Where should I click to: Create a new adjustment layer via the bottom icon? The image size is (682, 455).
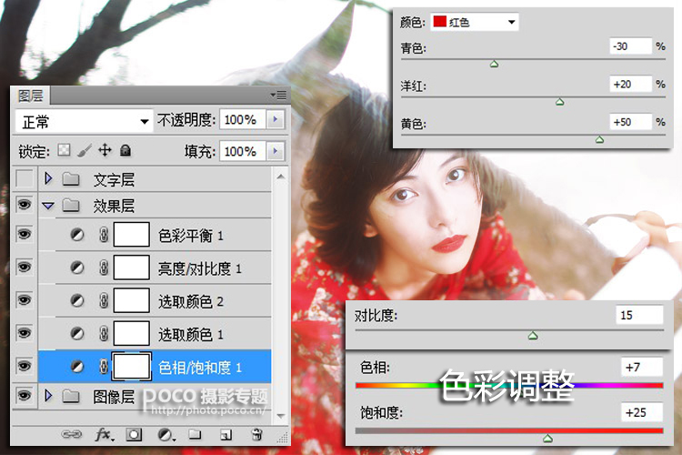pos(165,434)
